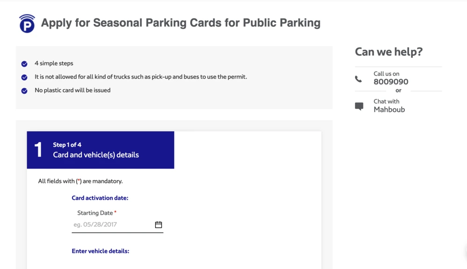467x269 pixels.
Task: Open the calendar date picker icon
Action: tap(158, 225)
